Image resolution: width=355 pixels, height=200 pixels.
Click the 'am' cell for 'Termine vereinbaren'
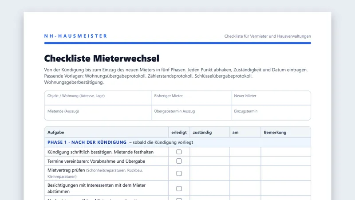click(245, 161)
